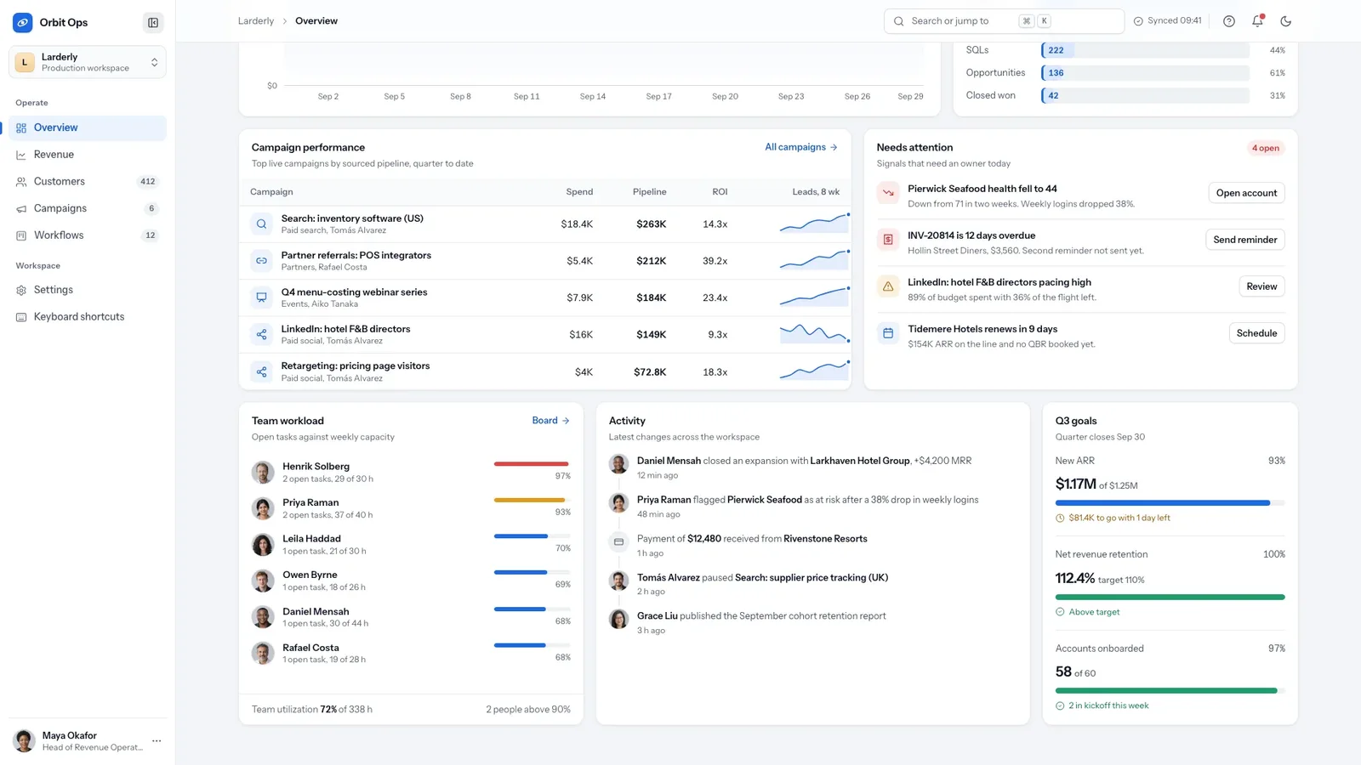Open the team workload Board link

(x=551, y=421)
